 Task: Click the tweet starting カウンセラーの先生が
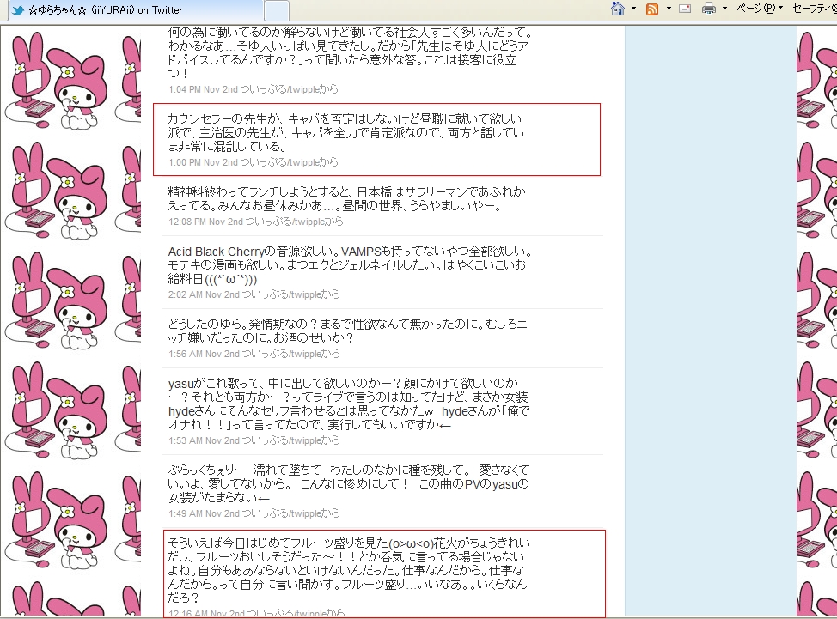point(346,132)
